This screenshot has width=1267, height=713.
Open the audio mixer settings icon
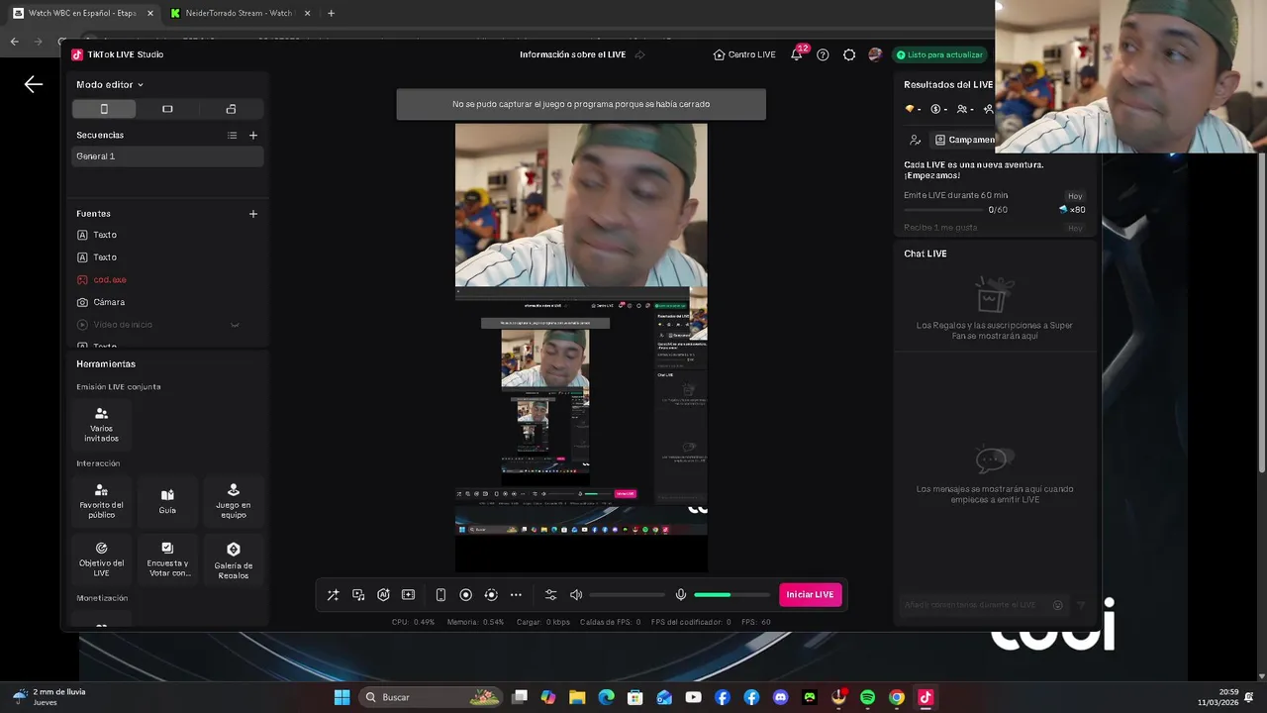pos(551,595)
